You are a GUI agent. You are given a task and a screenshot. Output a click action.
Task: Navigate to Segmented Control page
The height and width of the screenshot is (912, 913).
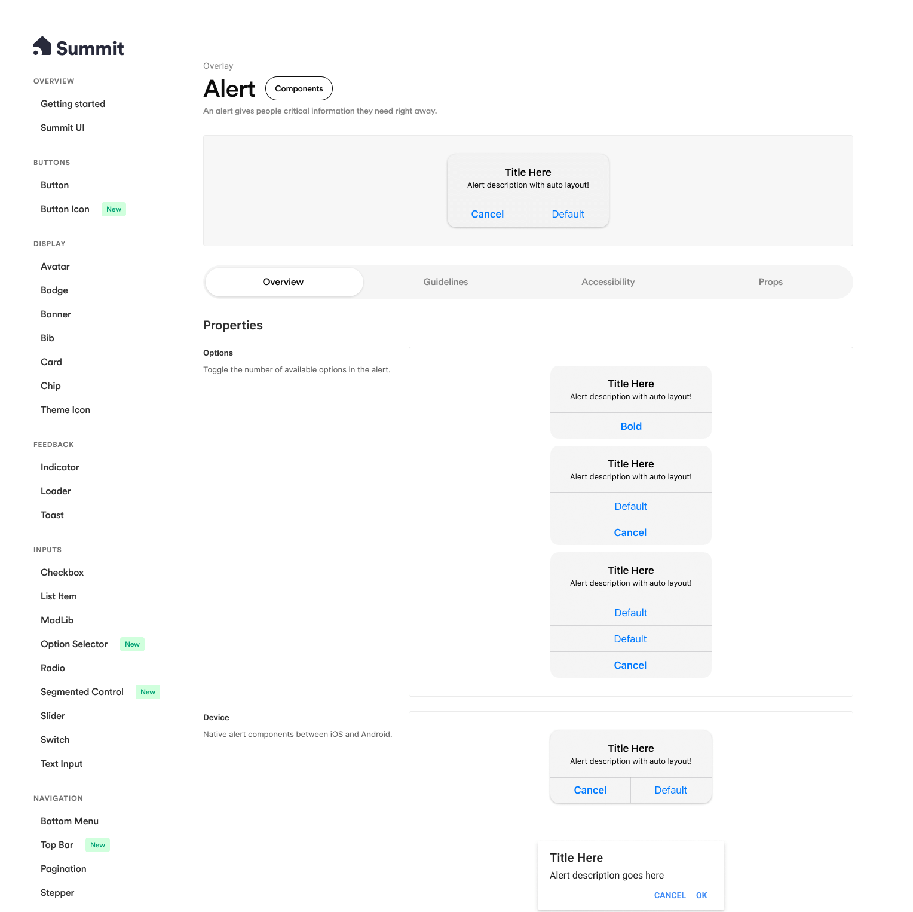click(82, 692)
